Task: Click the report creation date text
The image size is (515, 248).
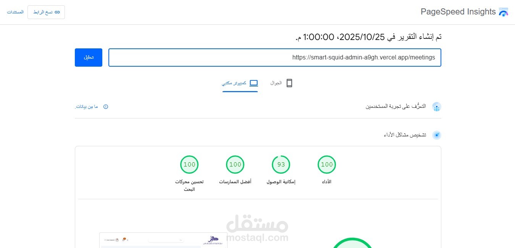Action: point(369,37)
